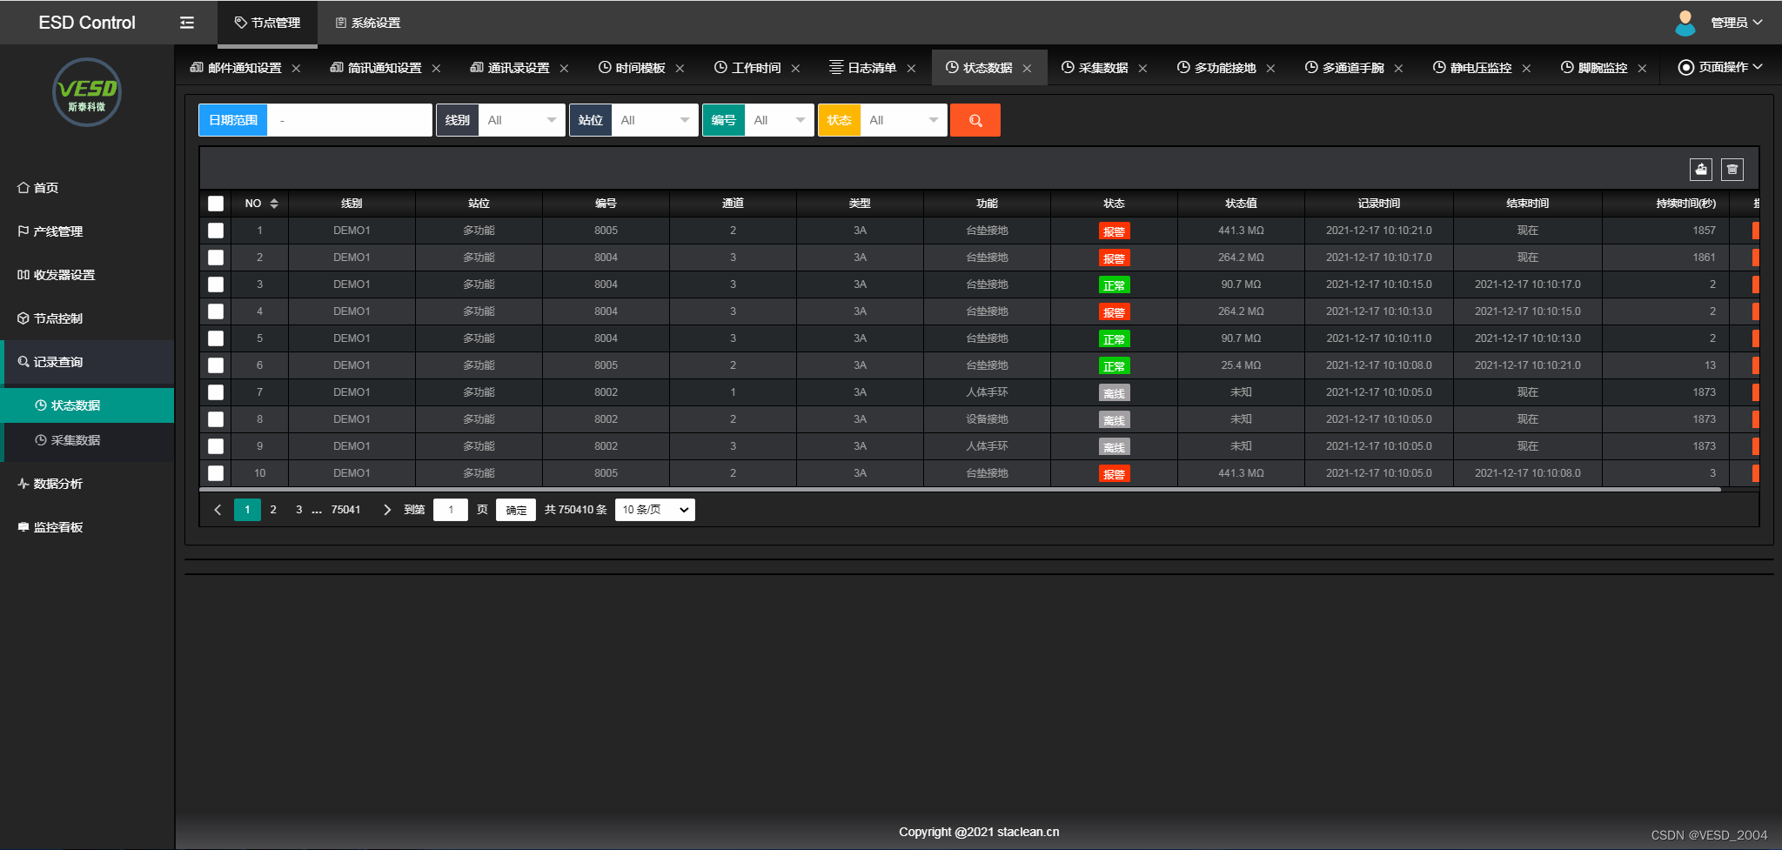The width and height of the screenshot is (1782, 850).
Task: Open 产线管理 in sidebar
Action: (87, 231)
